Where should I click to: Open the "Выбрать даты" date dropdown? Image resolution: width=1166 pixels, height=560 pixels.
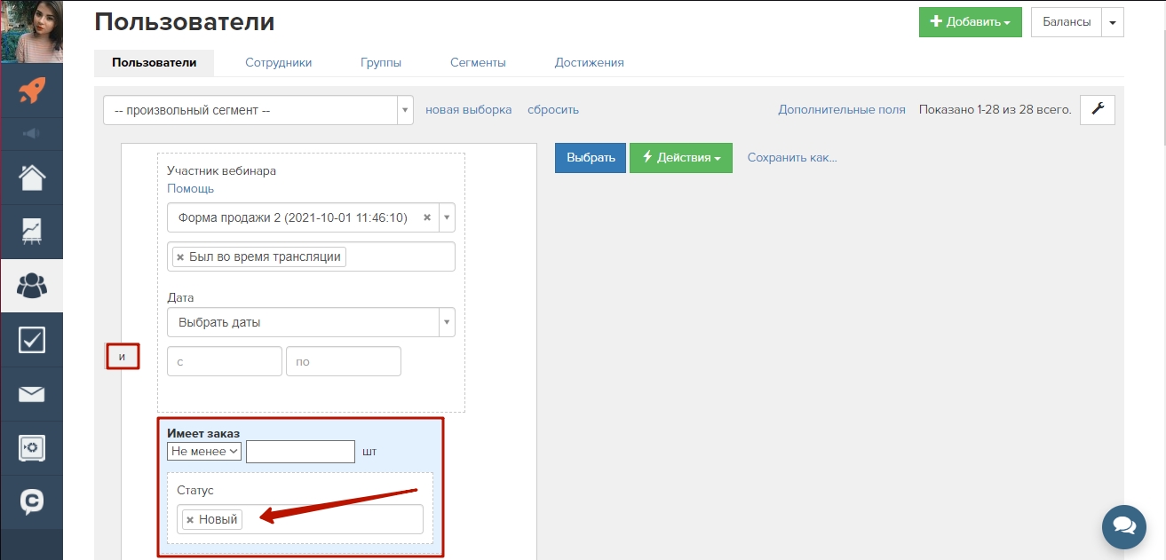tap(311, 322)
